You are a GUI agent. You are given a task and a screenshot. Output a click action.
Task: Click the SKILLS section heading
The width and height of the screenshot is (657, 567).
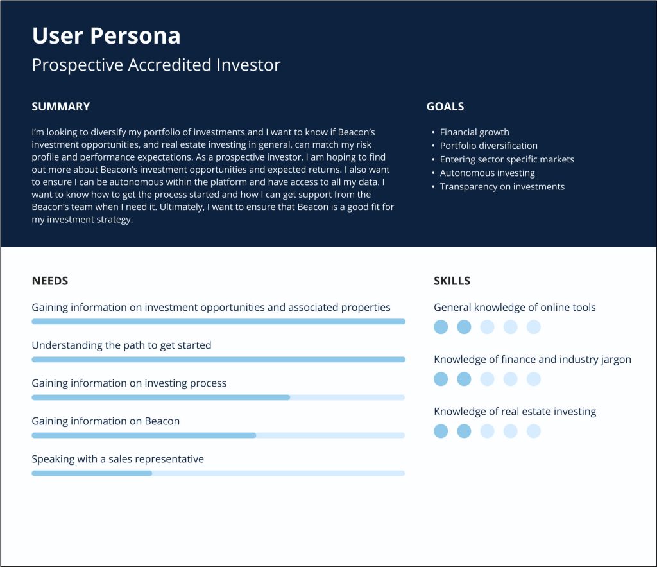[452, 281]
